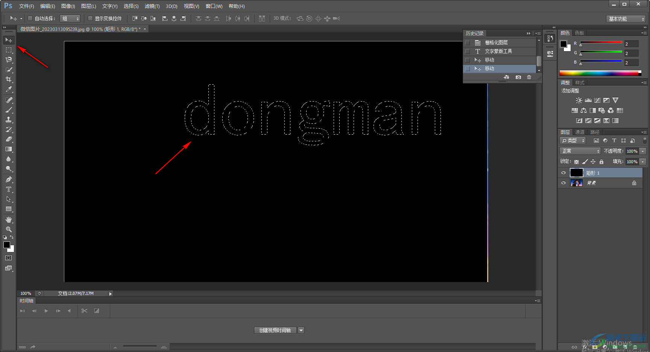Hide the 背景 layer

tap(563, 183)
